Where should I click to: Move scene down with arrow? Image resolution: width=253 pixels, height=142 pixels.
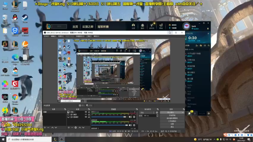coord(56,127)
